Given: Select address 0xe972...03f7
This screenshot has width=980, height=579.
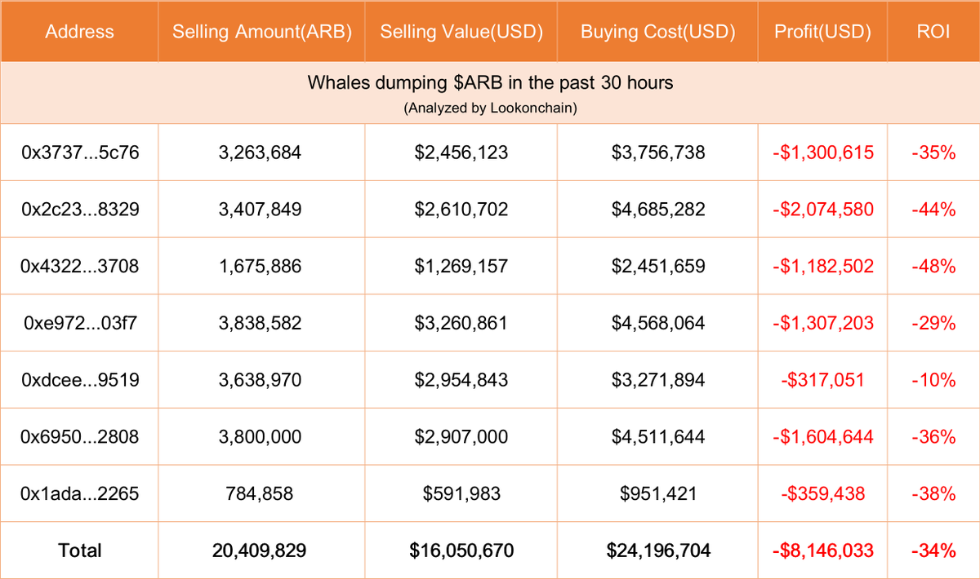Looking at the screenshot, I should pyautogui.click(x=80, y=323).
